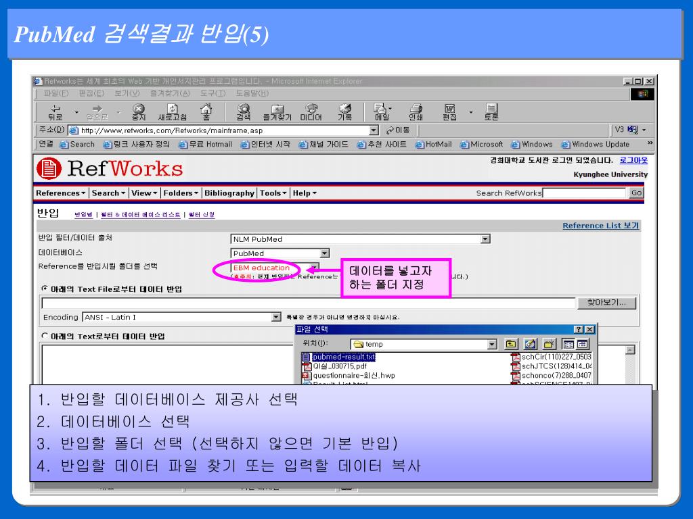This screenshot has height=519, width=693.
Task: Click the Forward (앞으로) toolbar arrow
Action: pyautogui.click(x=97, y=112)
